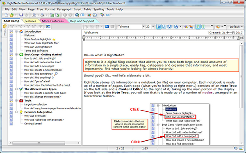Toggle center paragraph alignment
The height and width of the screenshot is (153, 246).
click(203, 27)
